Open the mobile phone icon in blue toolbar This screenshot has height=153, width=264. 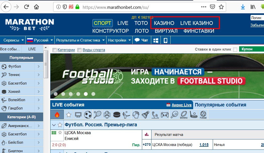tap(166, 40)
